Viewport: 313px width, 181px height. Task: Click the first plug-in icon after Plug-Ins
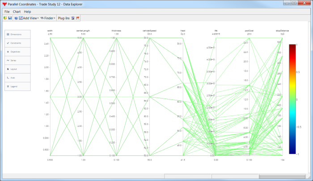pyautogui.click(x=73, y=18)
